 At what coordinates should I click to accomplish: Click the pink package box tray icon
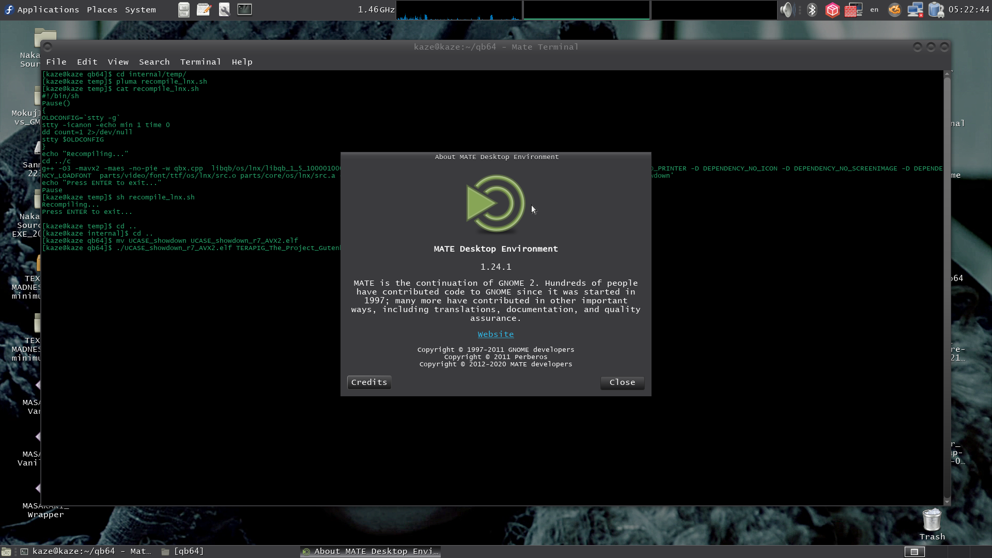coord(832,9)
